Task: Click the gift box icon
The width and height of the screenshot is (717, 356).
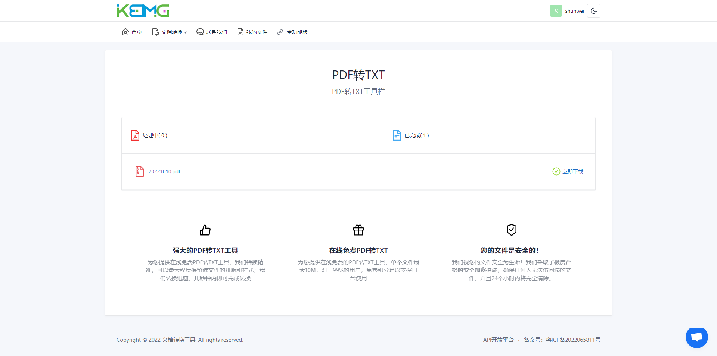Action: tap(358, 230)
